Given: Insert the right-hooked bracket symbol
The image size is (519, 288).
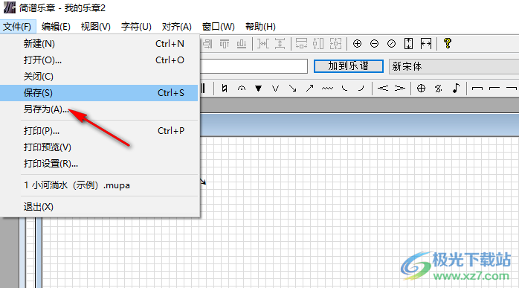Looking at the screenshot, I should click(512, 89).
